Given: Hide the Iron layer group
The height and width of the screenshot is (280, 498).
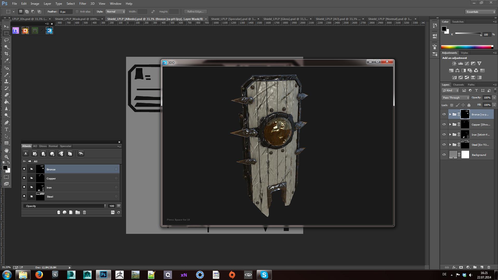Looking at the screenshot, I should point(444,134).
